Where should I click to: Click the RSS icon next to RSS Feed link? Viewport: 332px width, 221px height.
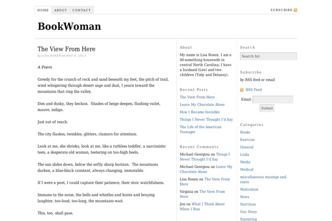click(x=242, y=90)
